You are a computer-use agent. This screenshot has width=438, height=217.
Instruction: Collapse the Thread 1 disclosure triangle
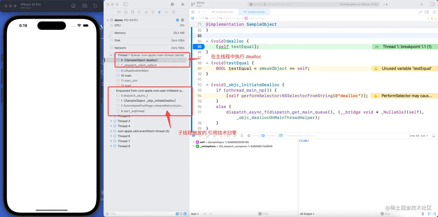[111, 55]
